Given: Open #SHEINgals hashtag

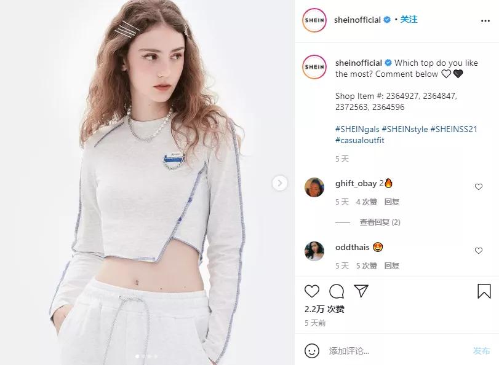Looking at the screenshot, I should [357, 129].
